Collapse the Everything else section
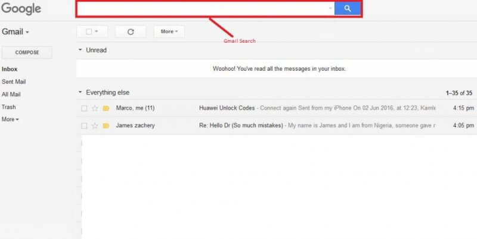477x239 pixels. (80, 92)
